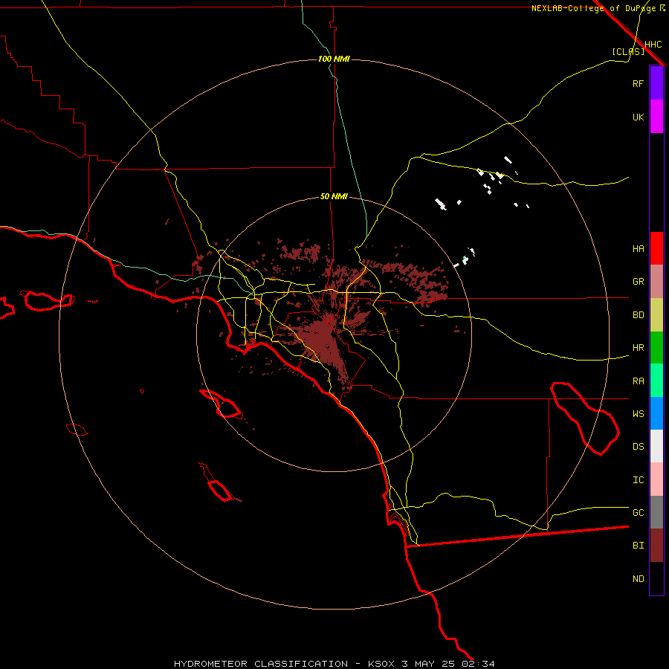Click the purple RF color swatch

point(656,83)
